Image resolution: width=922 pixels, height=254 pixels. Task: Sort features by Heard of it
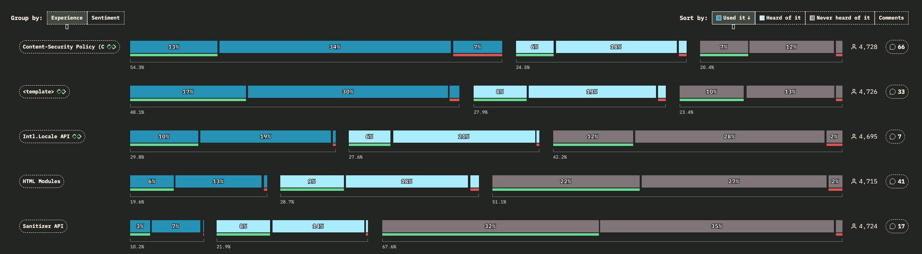780,18
